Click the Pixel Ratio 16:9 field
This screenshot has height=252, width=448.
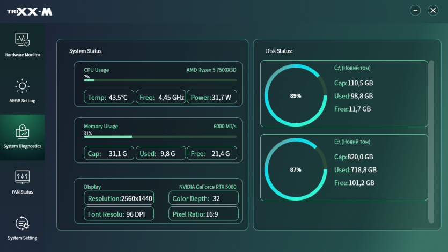[x=204, y=214]
